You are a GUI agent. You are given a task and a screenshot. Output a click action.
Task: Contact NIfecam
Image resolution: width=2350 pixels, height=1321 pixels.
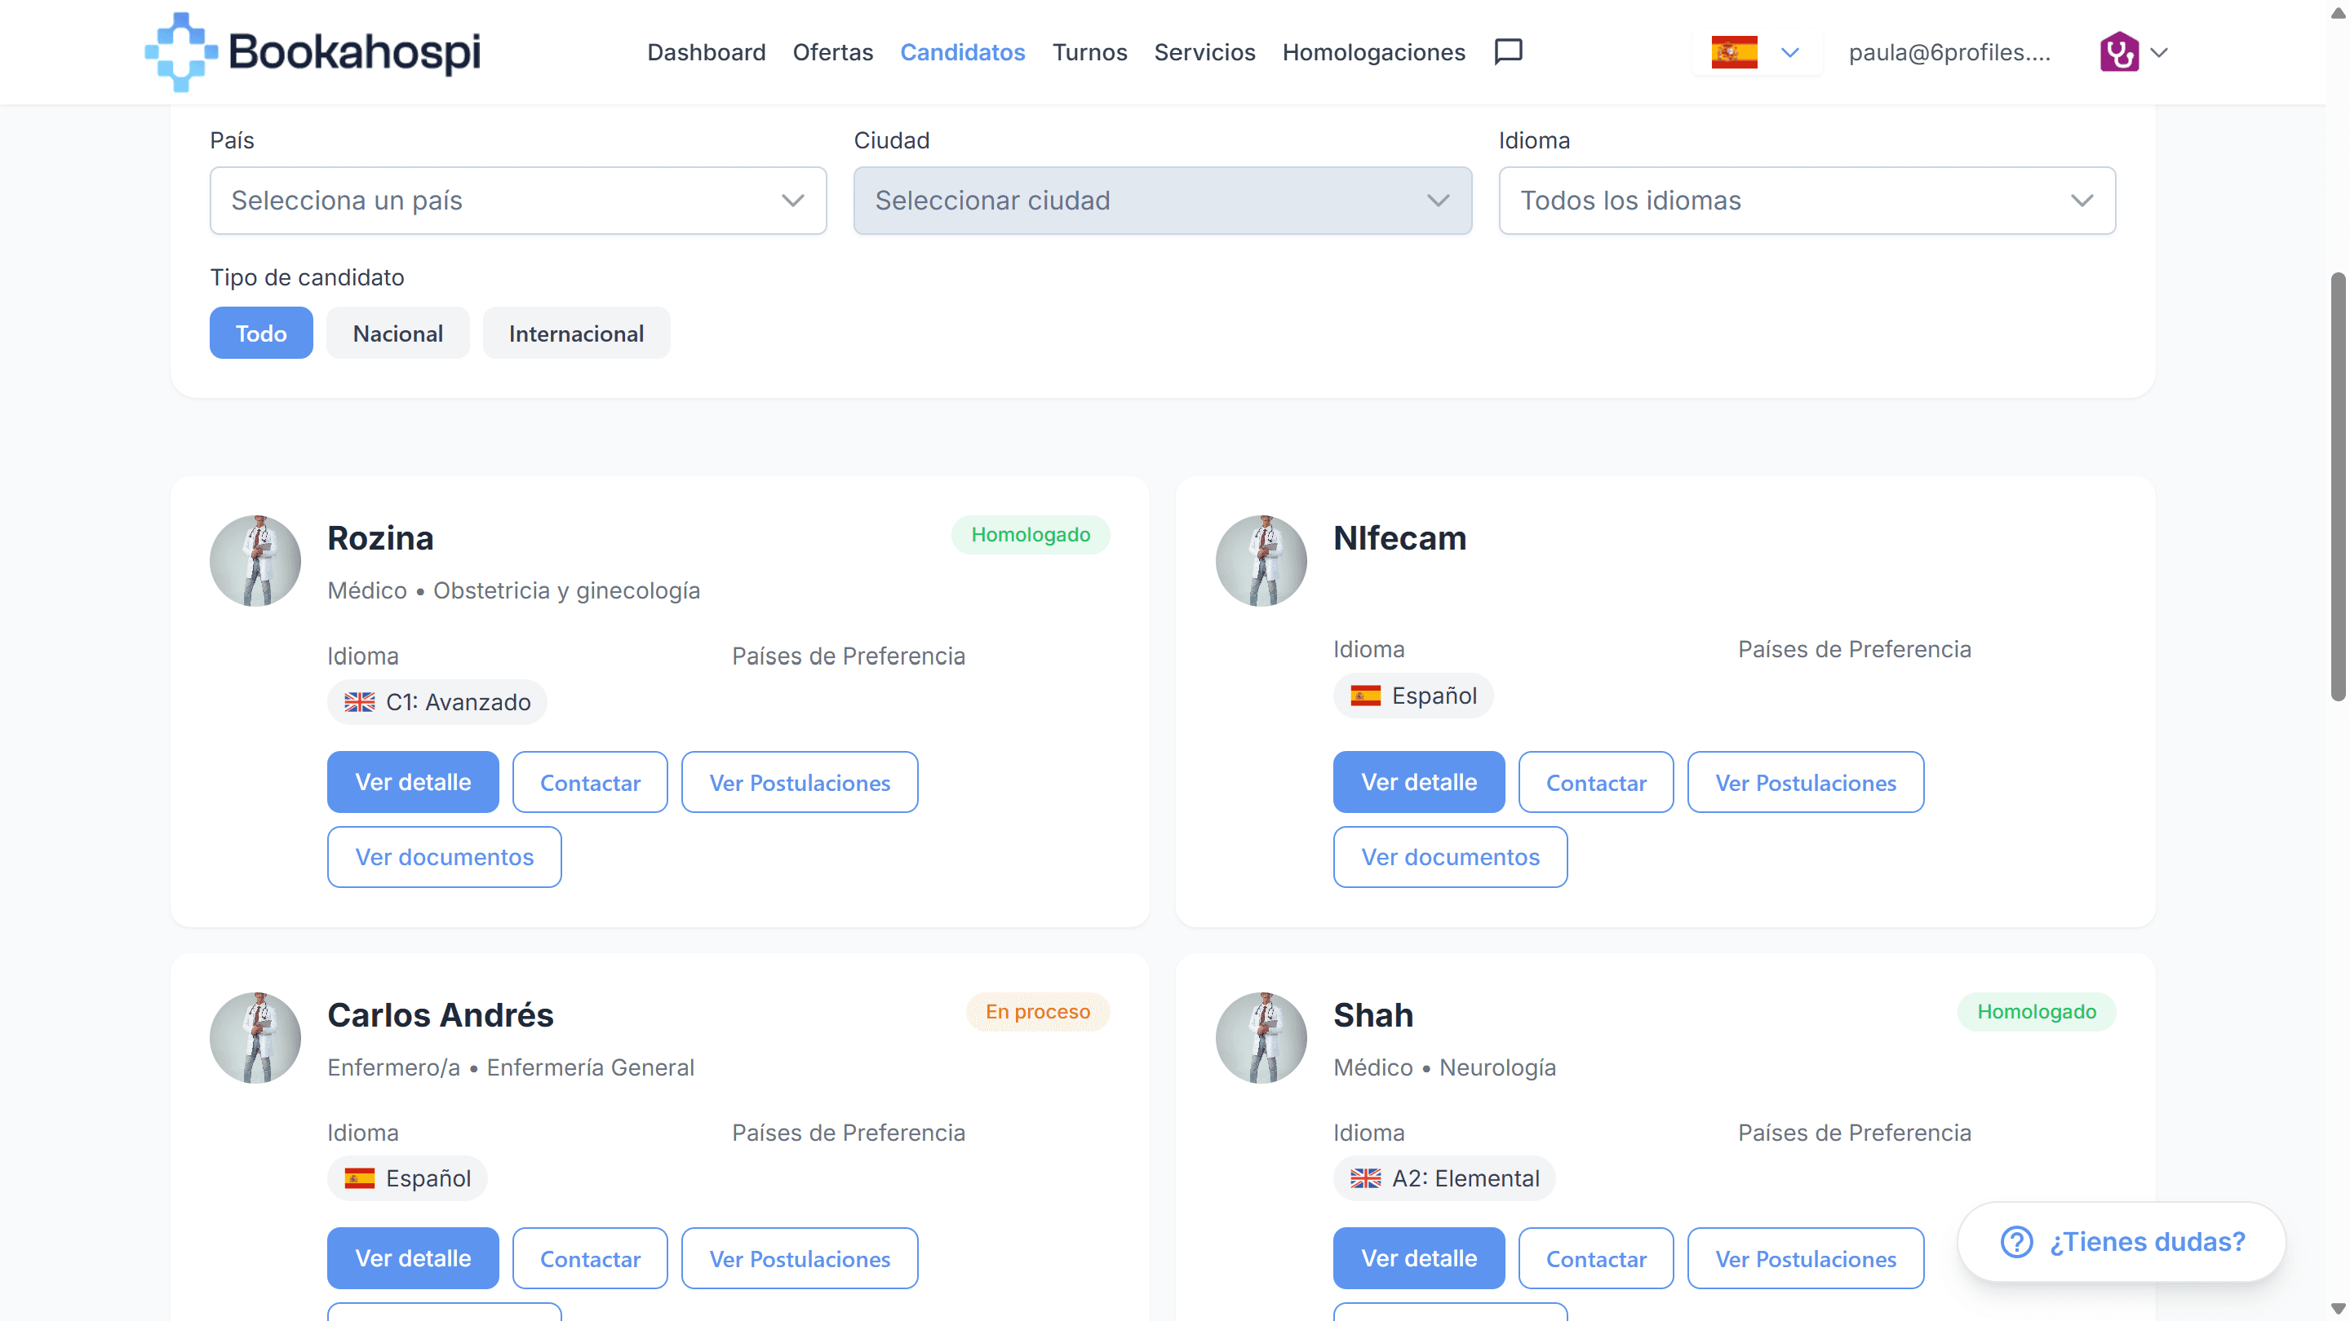point(1597,782)
